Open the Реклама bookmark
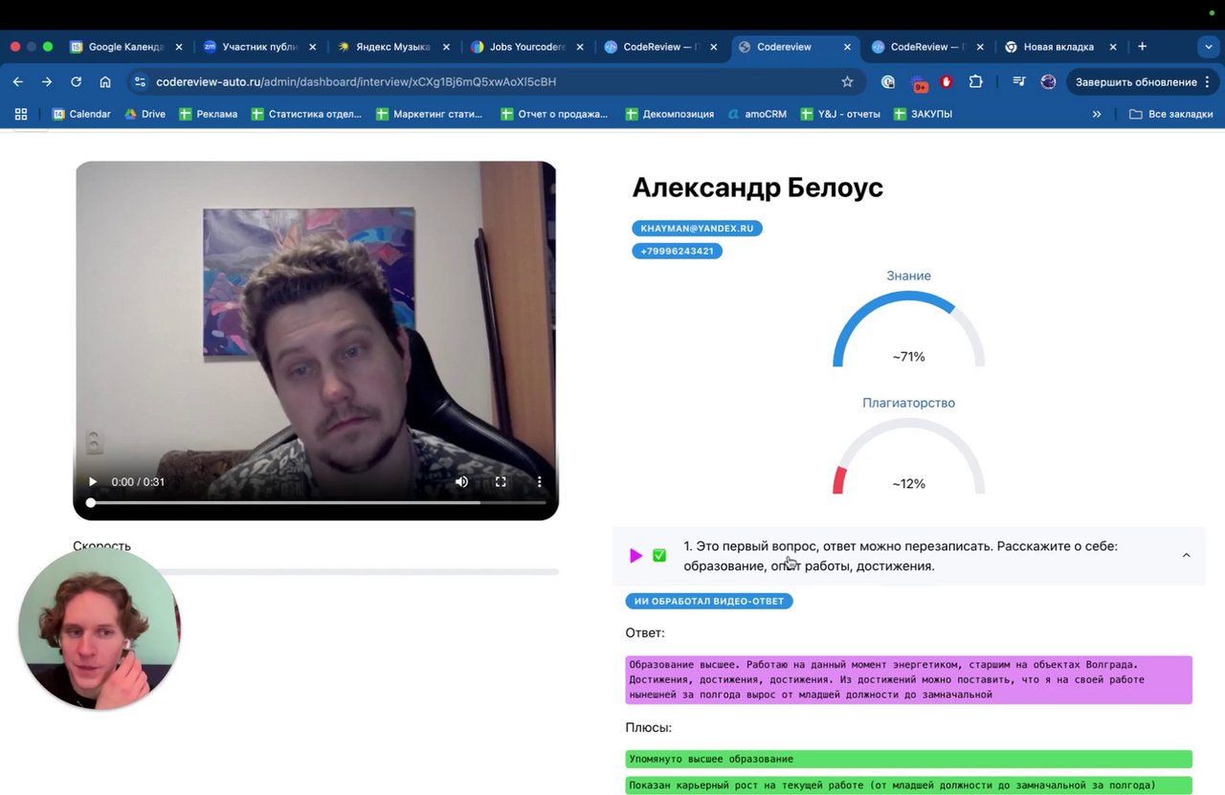Viewport: 1225px width, 795px height. [208, 114]
